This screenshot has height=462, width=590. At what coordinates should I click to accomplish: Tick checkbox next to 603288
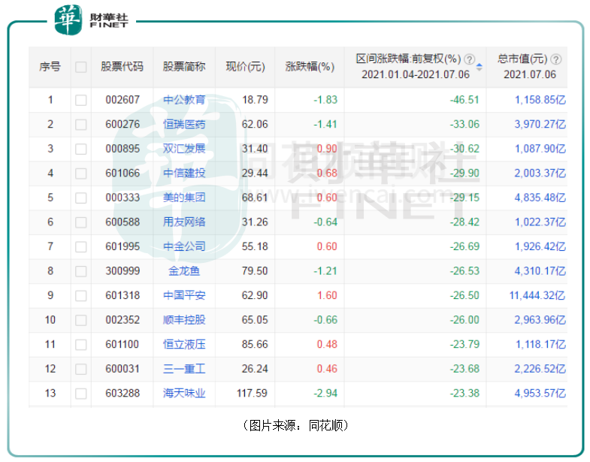click(x=80, y=393)
